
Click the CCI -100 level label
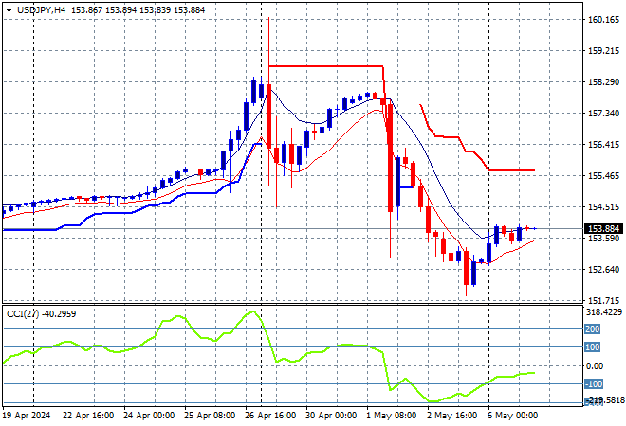(593, 384)
